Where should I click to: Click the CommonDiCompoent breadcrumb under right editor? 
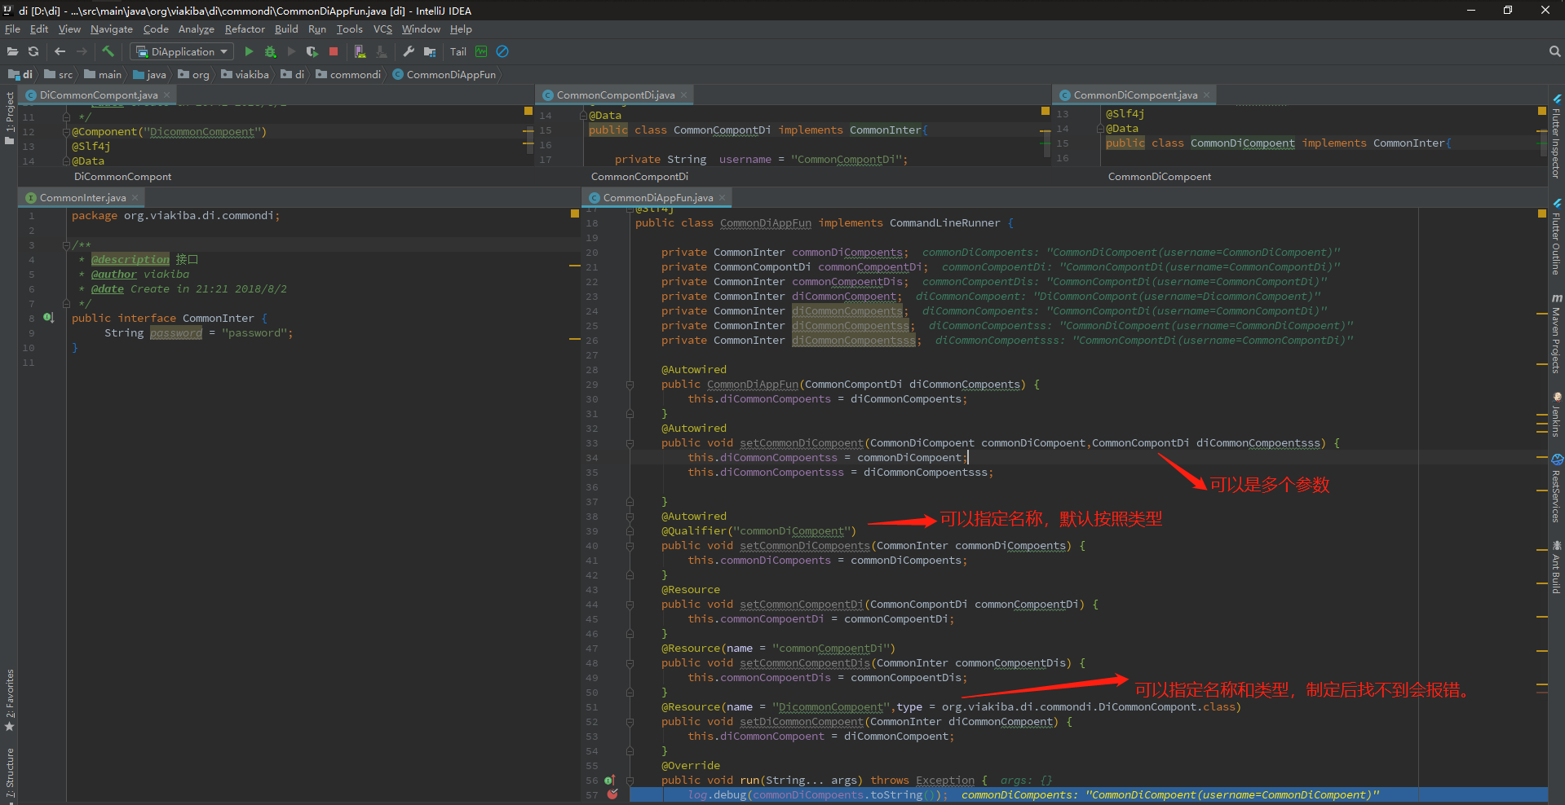pos(1159,177)
